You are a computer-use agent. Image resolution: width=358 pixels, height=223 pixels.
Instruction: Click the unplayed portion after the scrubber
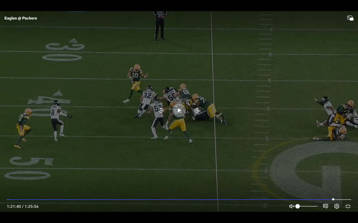point(343,199)
